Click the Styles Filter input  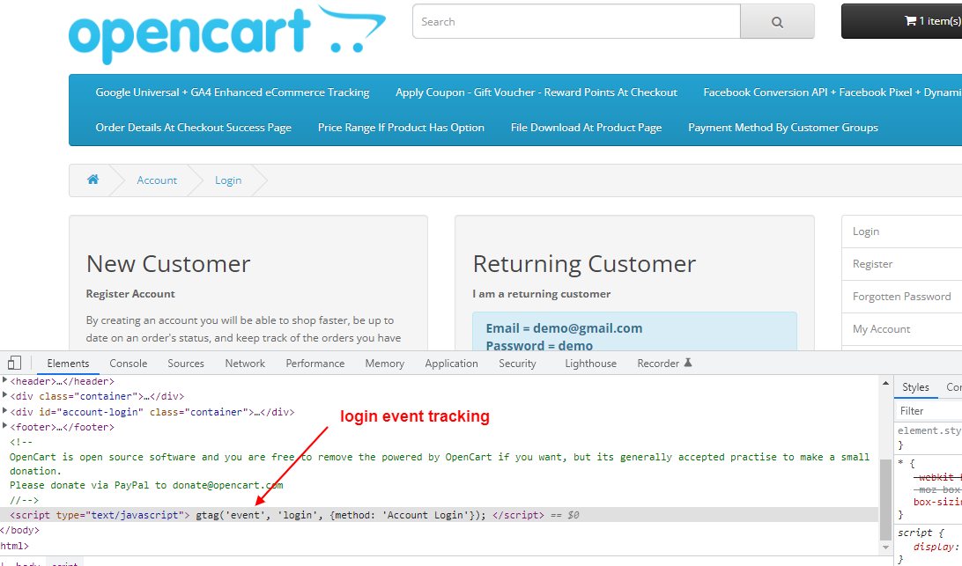point(929,411)
